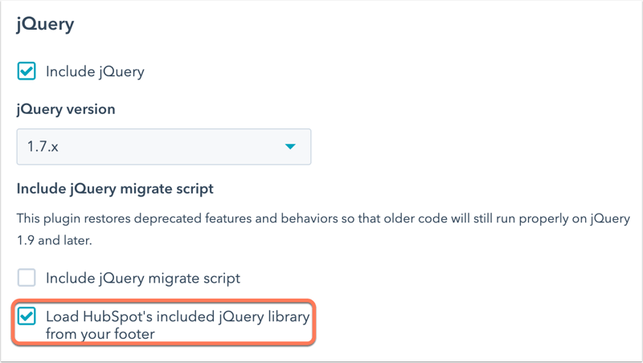Select the 1.7.x value in version dropdown
Screen dimensions: 643x363
43,147
